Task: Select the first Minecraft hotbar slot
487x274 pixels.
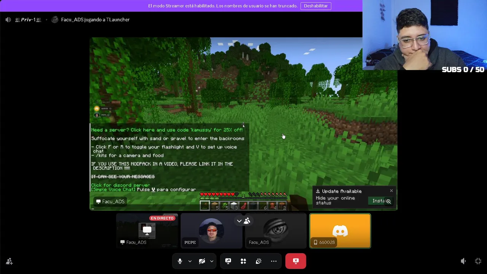Action: click(205, 205)
